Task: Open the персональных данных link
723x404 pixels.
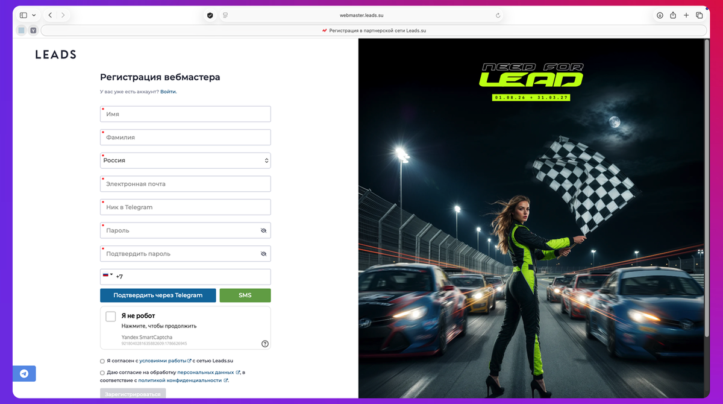Action: pyautogui.click(x=209, y=373)
